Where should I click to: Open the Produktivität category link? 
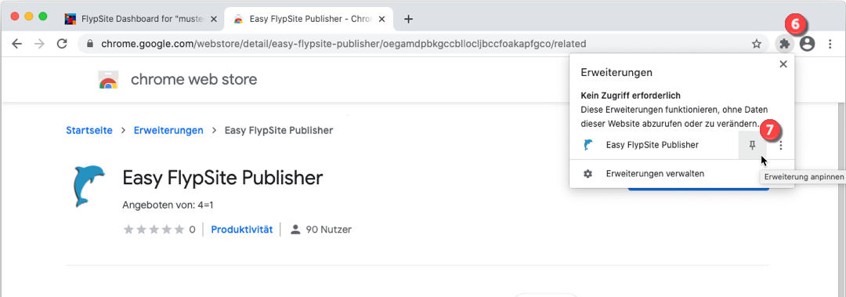tap(242, 230)
